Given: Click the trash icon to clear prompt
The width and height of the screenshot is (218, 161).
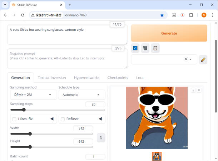Looking at the screenshot, I should click(145, 48).
